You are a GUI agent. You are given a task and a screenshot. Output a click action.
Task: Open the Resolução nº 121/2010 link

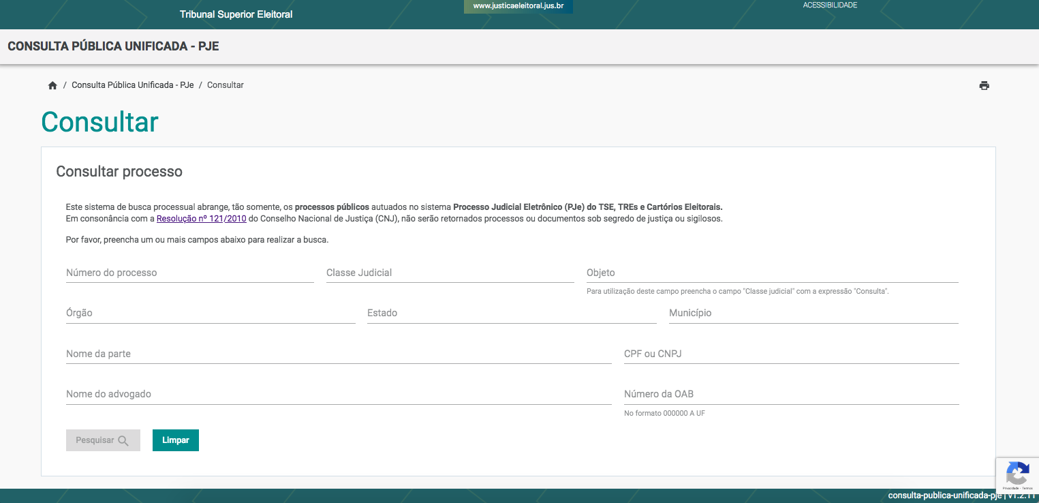(x=202, y=219)
